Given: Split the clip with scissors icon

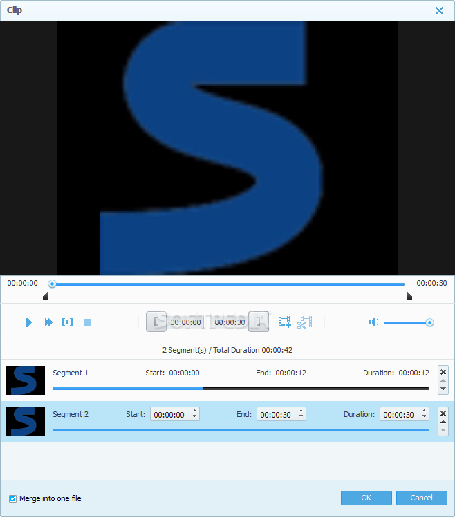Looking at the screenshot, I should [x=304, y=322].
